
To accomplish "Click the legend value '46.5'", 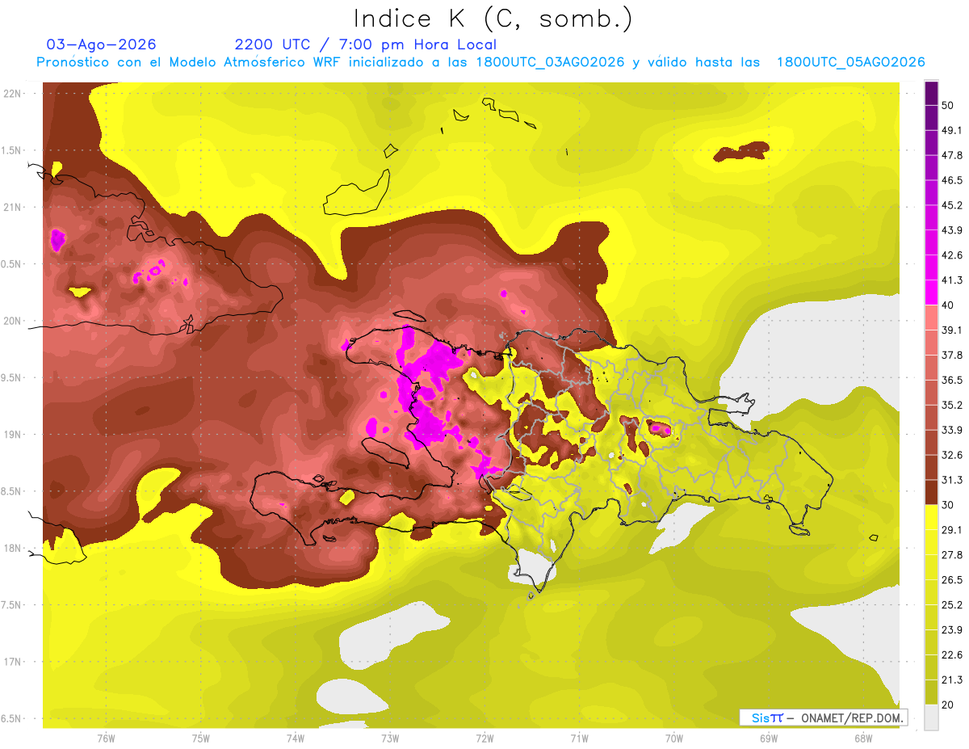I will point(951,180).
